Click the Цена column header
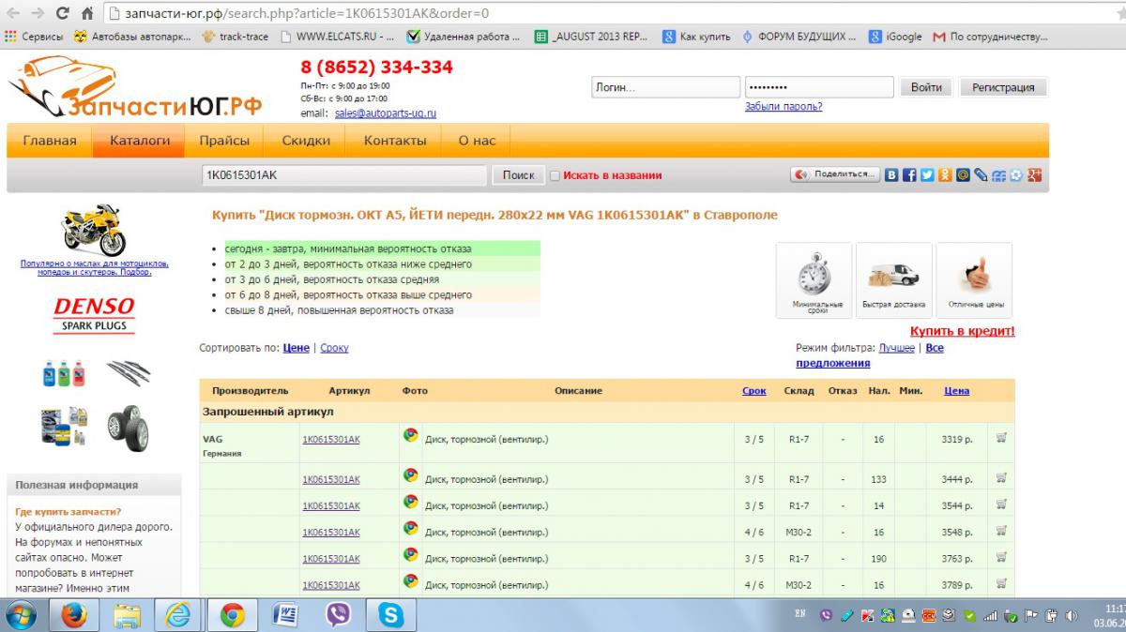This screenshot has height=632, width=1126. [x=956, y=391]
